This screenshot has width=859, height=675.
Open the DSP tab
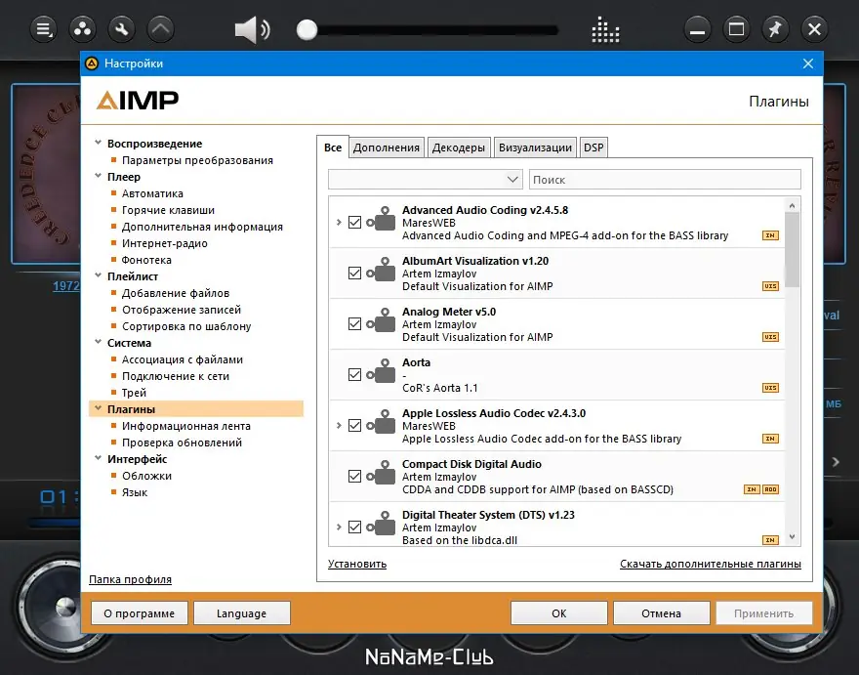coord(593,148)
